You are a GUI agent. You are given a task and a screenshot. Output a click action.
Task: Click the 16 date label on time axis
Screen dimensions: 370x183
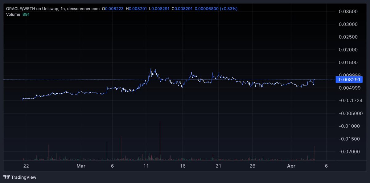pos(183,166)
